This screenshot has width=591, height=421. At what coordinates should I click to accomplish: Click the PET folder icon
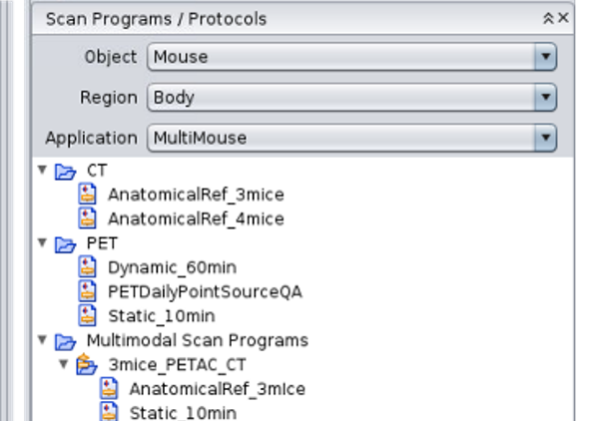(x=65, y=244)
